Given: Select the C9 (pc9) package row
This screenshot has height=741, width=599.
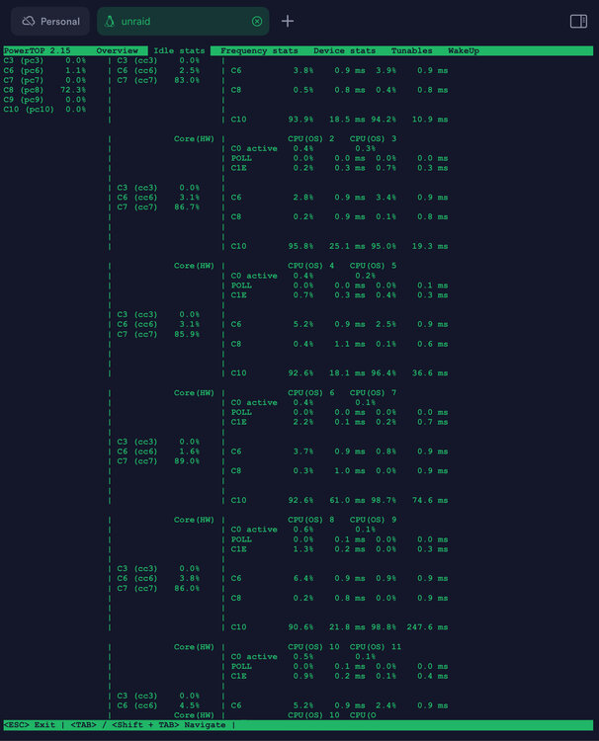Looking at the screenshot, I should coord(44,100).
